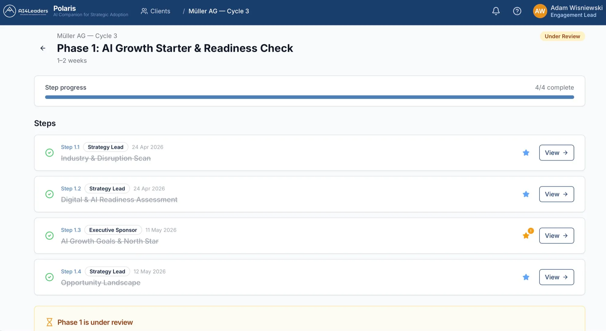Click the Strategy Lead tag on Step 1.4
606x331 pixels.
point(107,272)
